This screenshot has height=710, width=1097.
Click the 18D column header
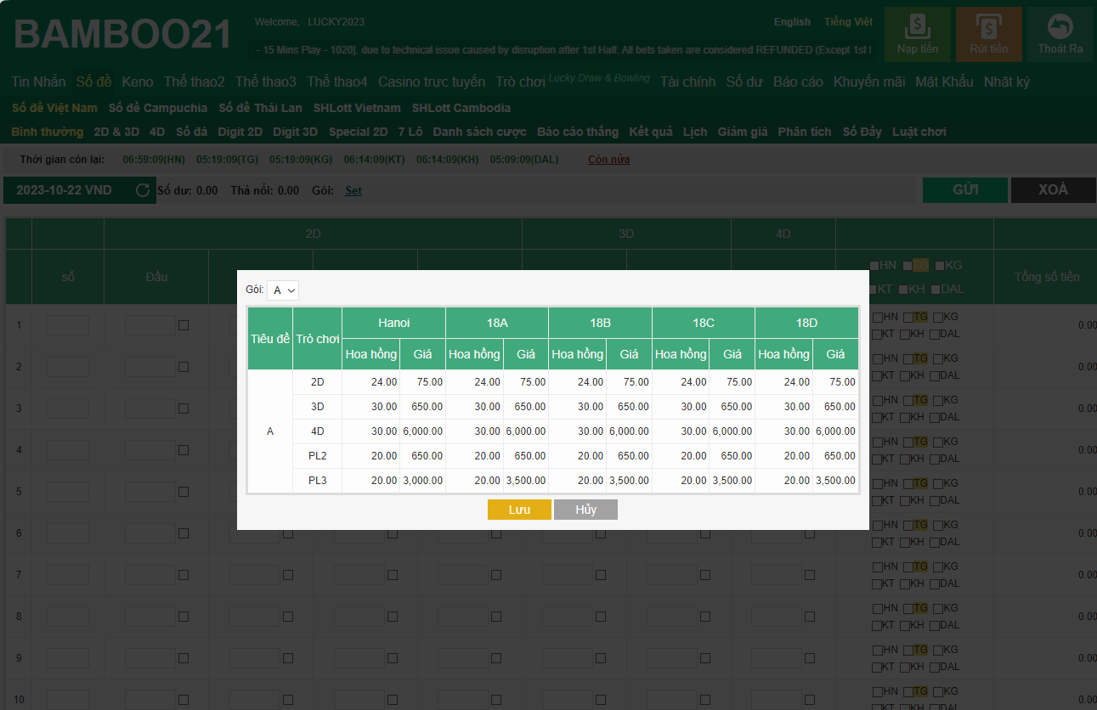tap(807, 323)
